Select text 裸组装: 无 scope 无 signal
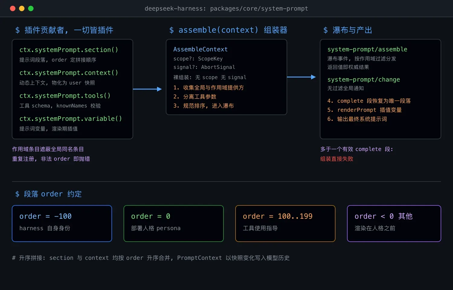The image size is (453, 290). click(210, 77)
